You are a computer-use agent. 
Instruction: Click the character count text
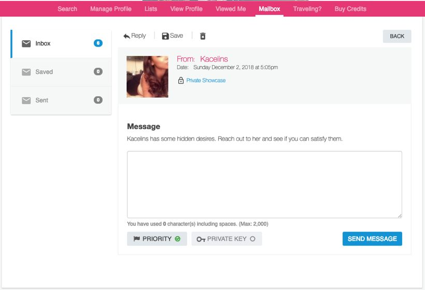coord(197,224)
